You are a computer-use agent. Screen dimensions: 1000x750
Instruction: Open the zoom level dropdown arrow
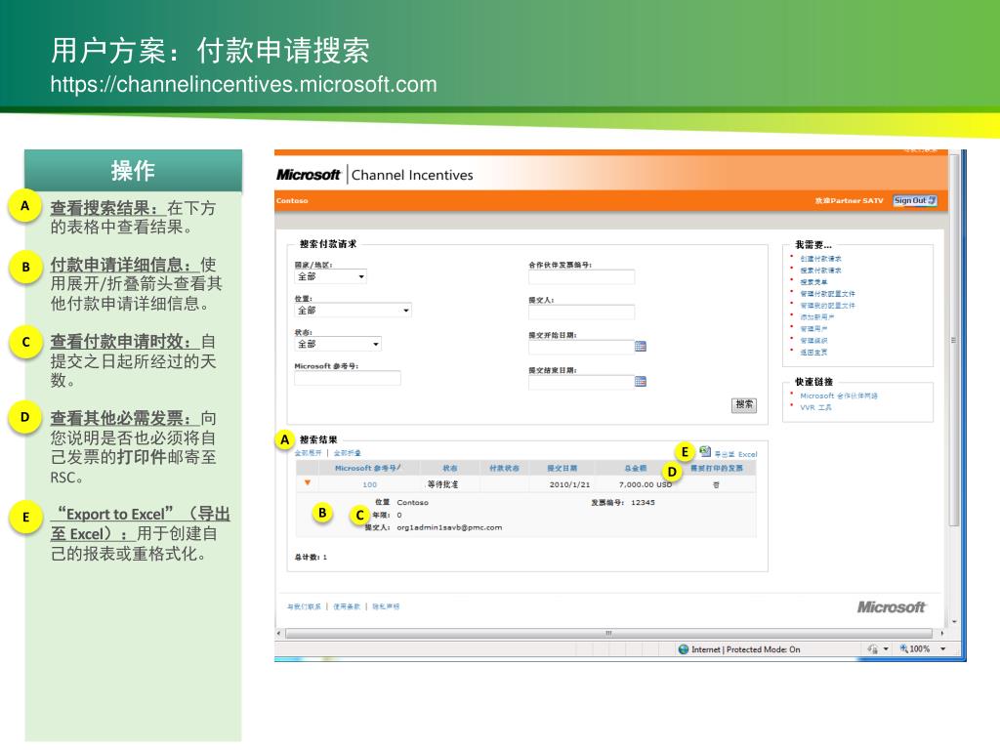[x=942, y=649]
